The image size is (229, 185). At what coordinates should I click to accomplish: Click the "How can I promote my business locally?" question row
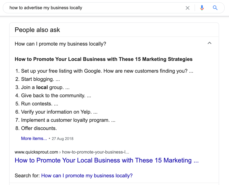click(x=61, y=44)
